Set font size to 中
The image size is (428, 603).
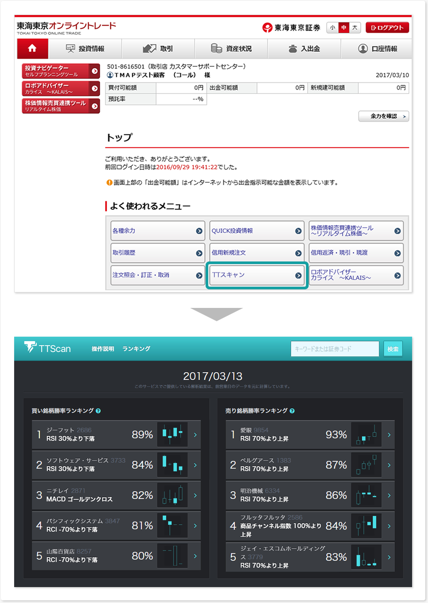click(344, 27)
